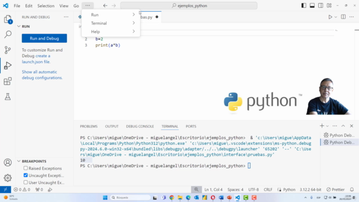Click the zoom magnifier in status bar
Screen dimensions: 359x202
(196, 190)
